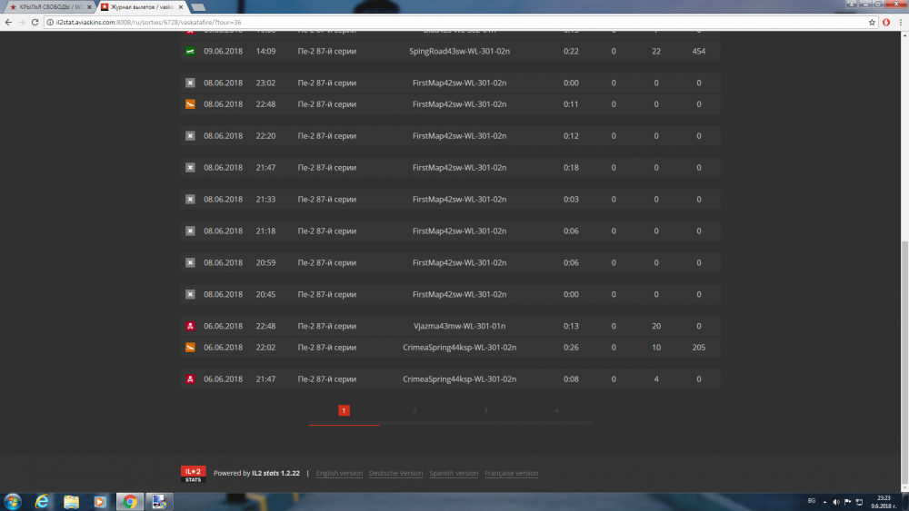The image size is (909, 511).
Task: Click the Vjazma43mw-WL-301-01n mission name
Action: click(x=459, y=326)
